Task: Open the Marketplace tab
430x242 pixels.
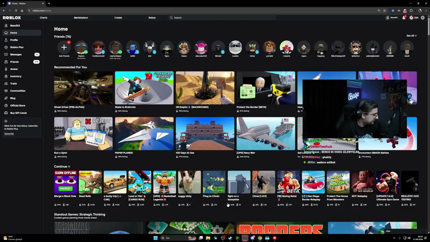Action: pos(81,18)
